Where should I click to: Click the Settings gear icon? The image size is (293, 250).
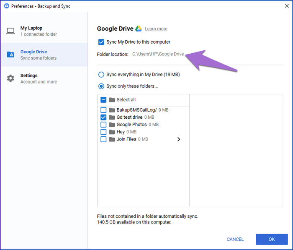10,78
